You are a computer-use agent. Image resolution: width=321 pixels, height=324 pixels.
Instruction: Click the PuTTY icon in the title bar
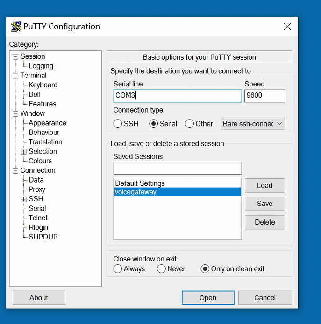click(x=16, y=27)
